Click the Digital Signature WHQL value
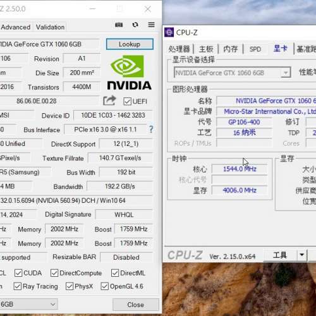 tap(124, 215)
